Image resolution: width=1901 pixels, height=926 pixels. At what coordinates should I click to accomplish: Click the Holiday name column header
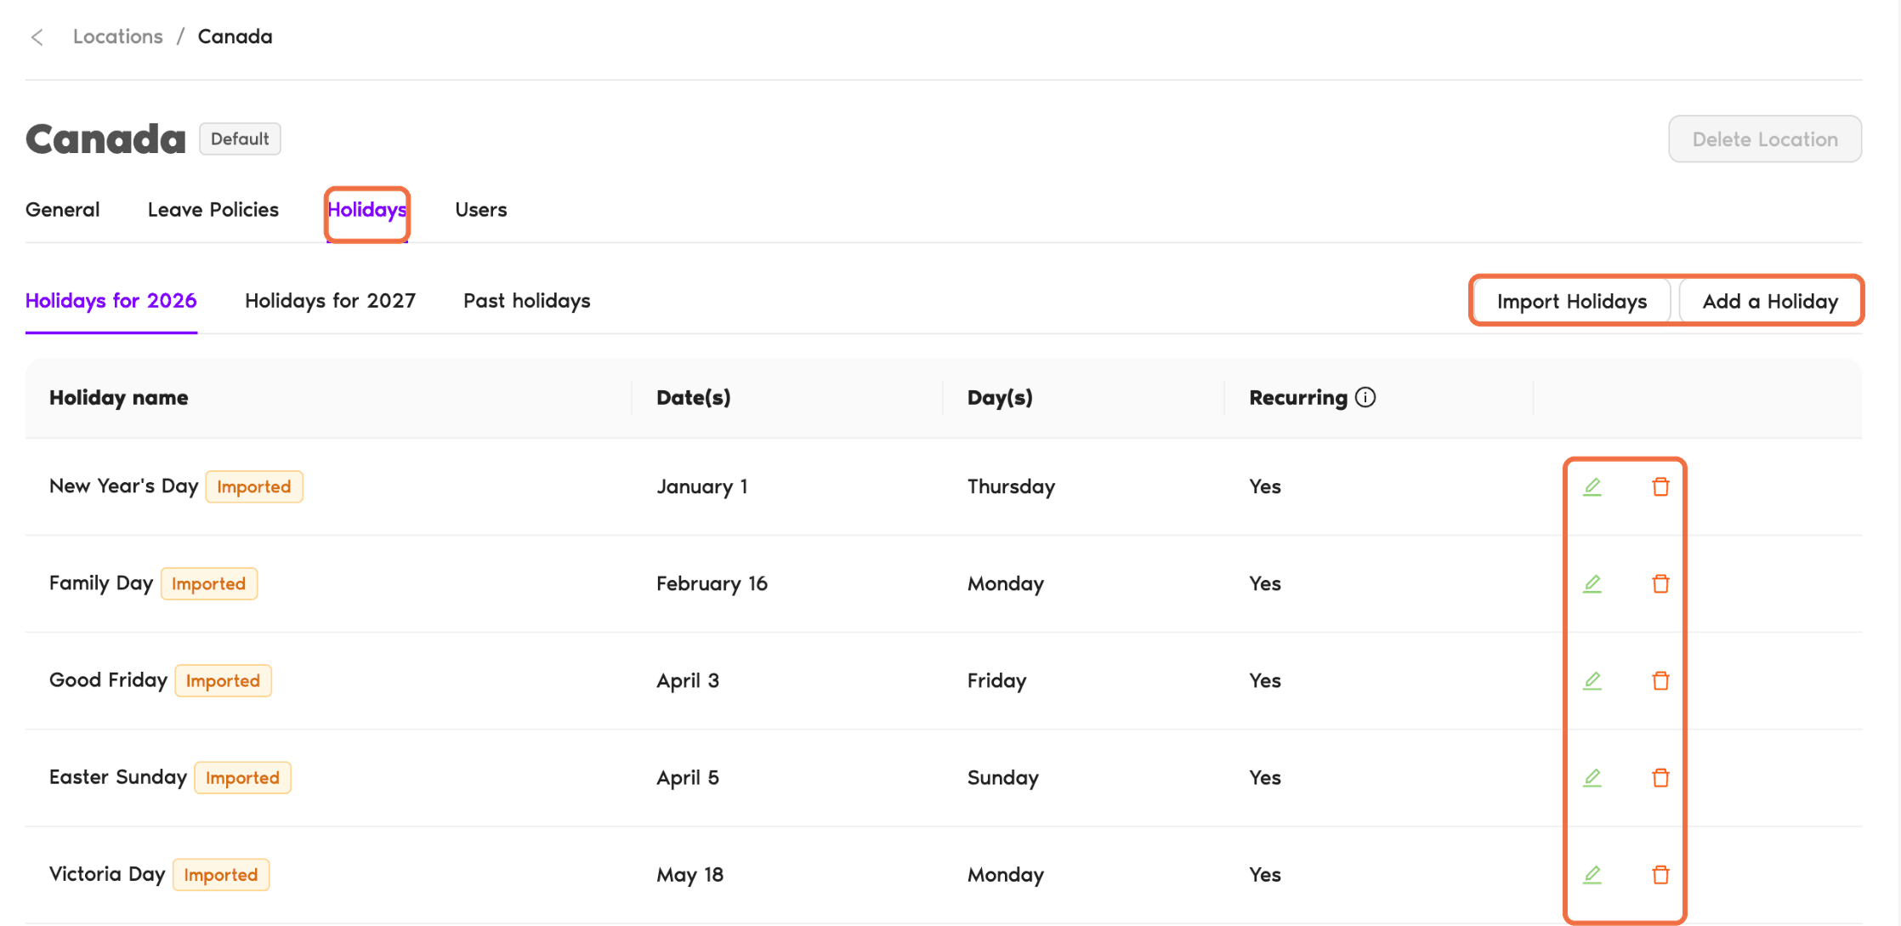(119, 397)
